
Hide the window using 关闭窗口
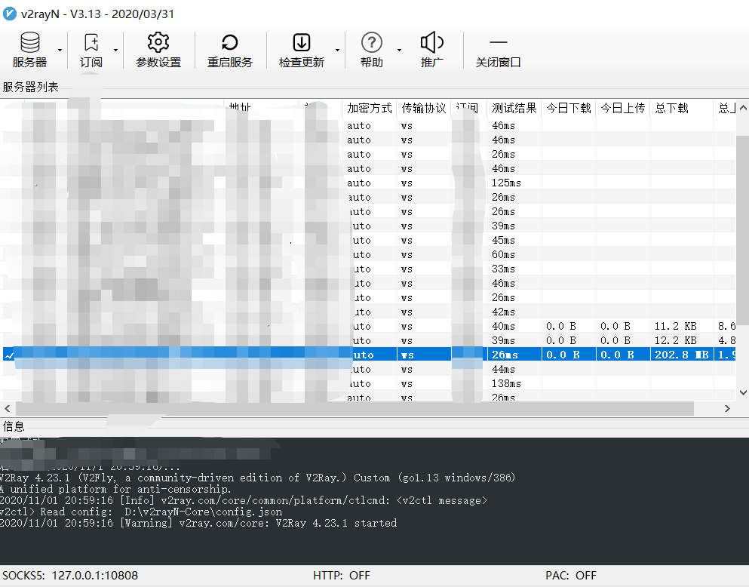[x=499, y=50]
